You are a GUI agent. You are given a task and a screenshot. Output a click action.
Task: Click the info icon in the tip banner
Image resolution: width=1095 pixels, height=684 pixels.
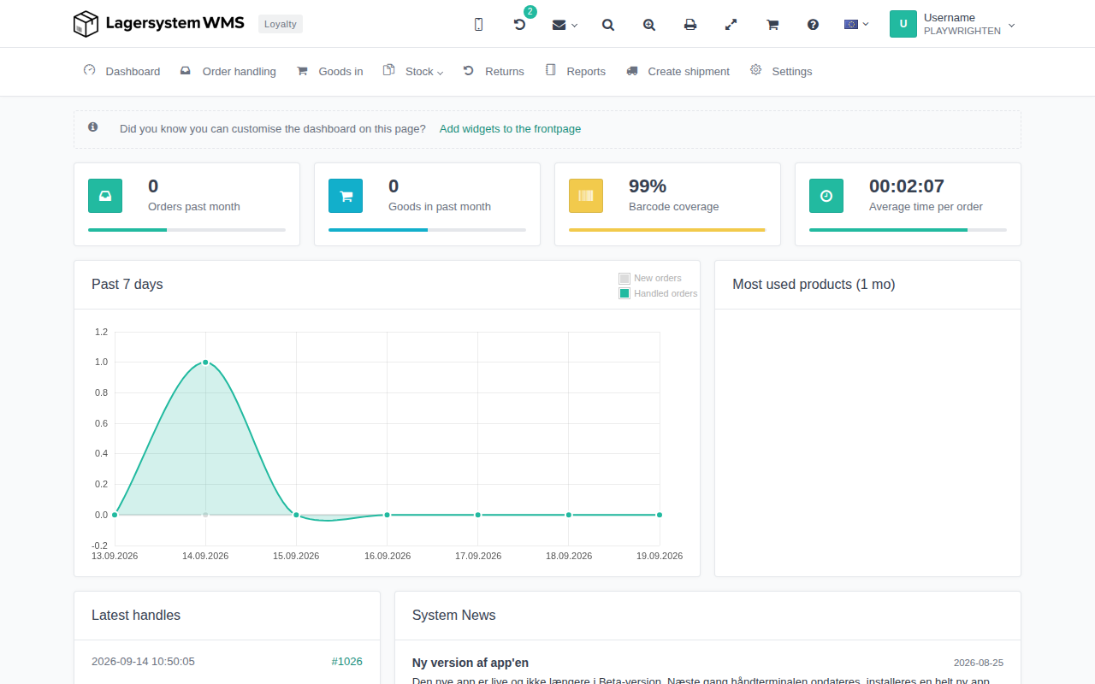[x=93, y=127]
